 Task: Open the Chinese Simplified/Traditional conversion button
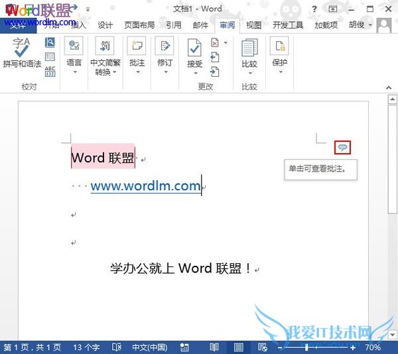pyautogui.click(x=105, y=56)
